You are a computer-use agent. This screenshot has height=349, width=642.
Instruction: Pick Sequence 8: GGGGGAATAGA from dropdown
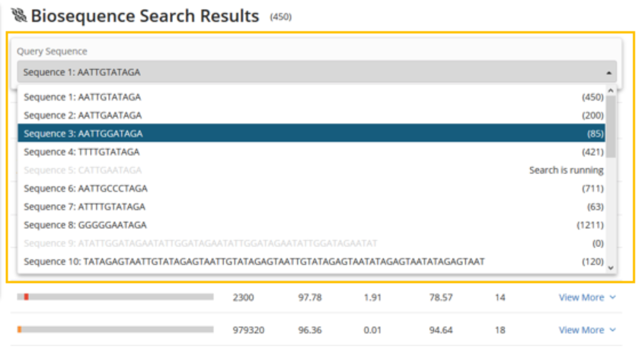(x=85, y=225)
